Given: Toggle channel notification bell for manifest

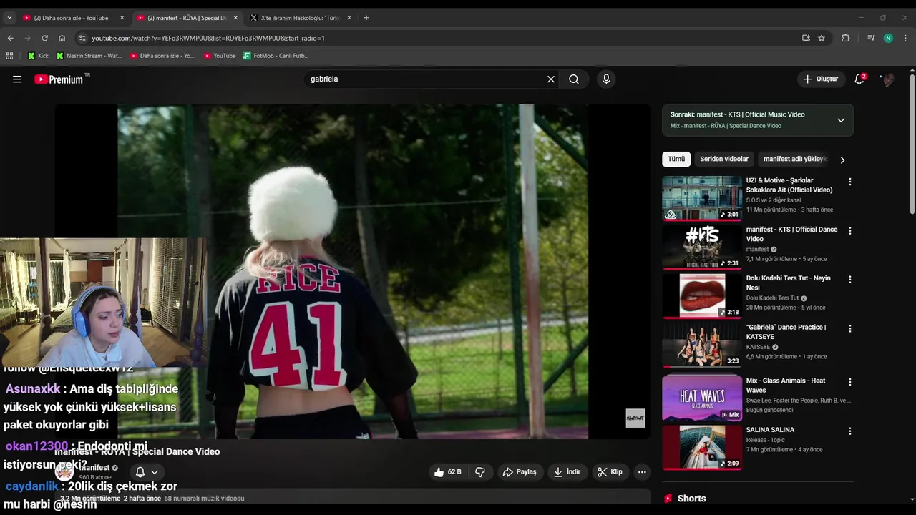Looking at the screenshot, I should click(140, 472).
